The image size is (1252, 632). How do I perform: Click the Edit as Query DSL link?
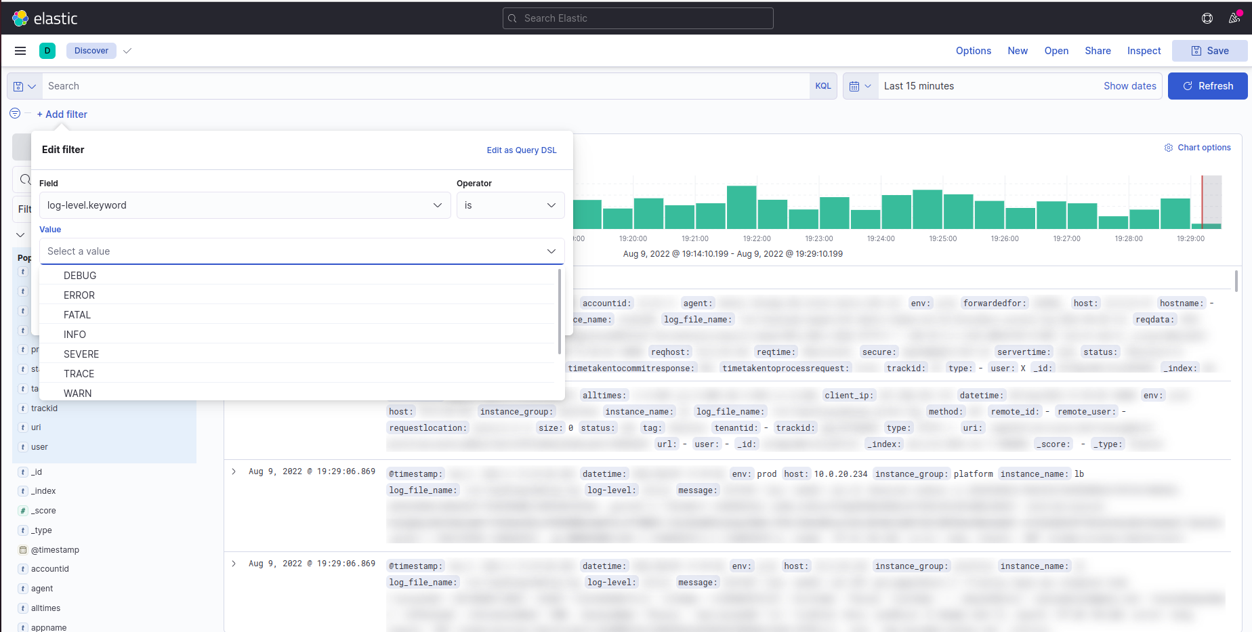point(522,150)
